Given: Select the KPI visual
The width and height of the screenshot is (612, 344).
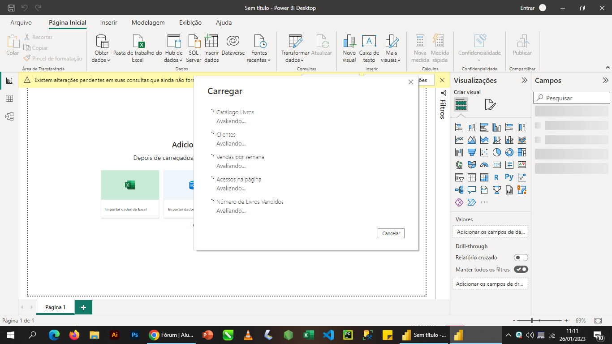Looking at the screenshot, I should [x=521, y=165].
